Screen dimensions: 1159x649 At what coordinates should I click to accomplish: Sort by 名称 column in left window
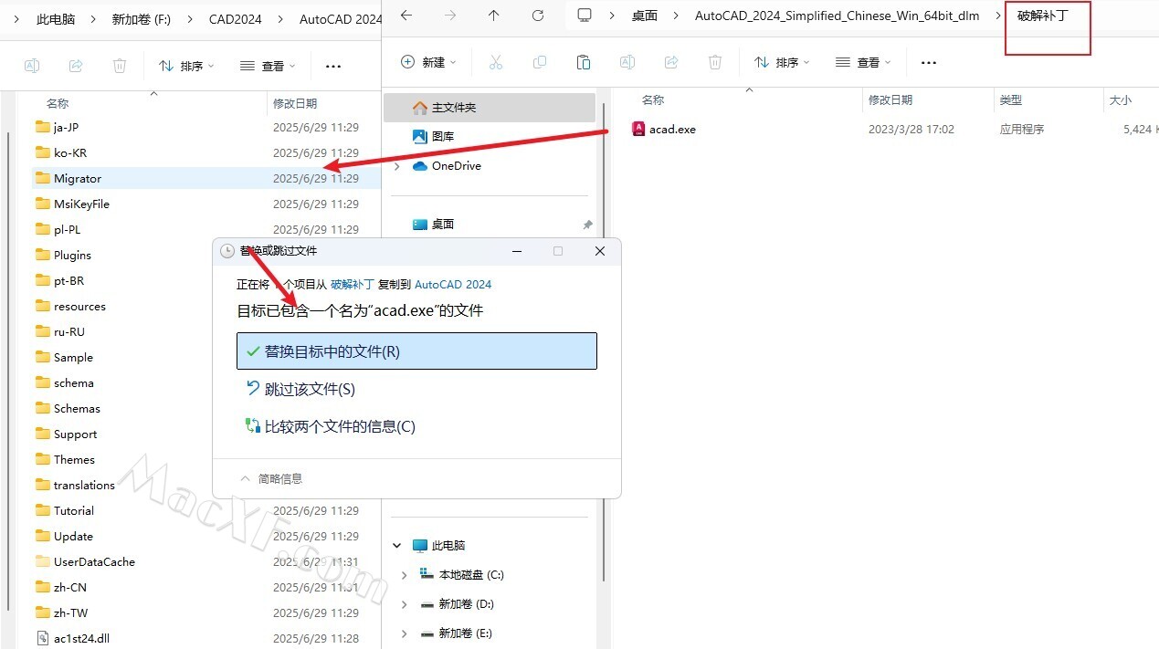point(58,104)
